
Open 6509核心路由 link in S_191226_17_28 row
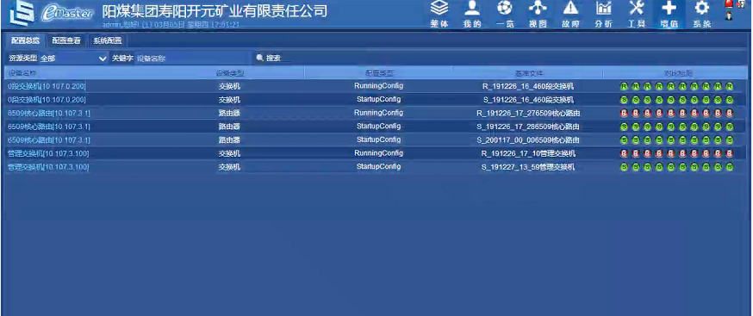point(49,127)
